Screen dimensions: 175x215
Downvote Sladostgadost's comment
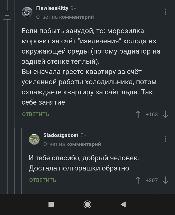(x=165, y=180)
